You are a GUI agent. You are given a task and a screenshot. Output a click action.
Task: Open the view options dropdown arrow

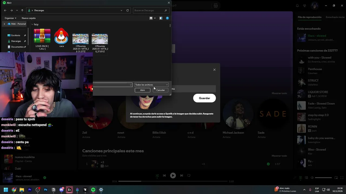155,18
